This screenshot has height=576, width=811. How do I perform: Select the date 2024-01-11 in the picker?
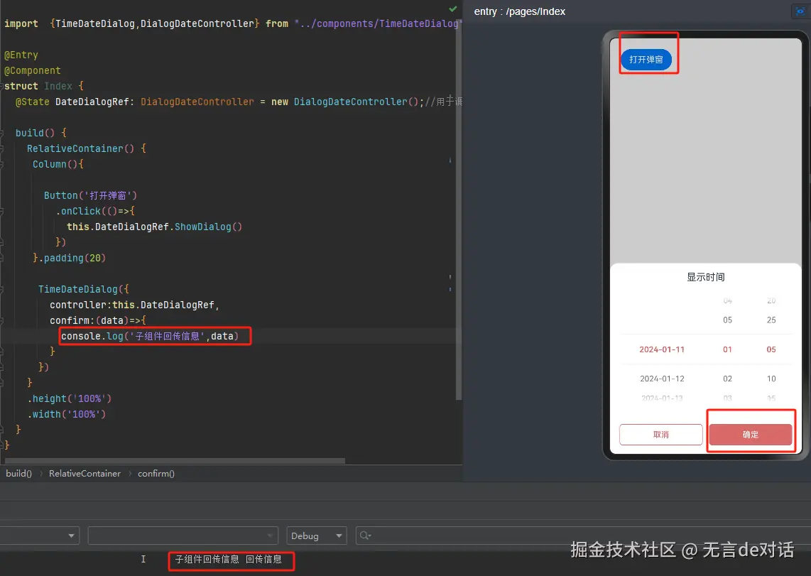pos(662,349)
